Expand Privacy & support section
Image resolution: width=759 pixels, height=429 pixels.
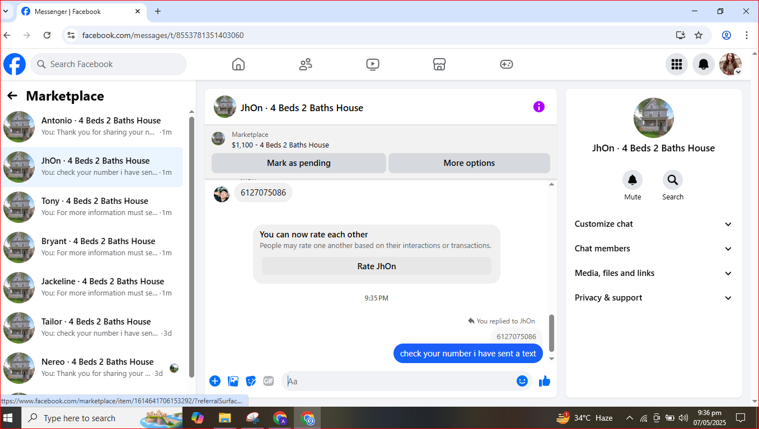(x=653, y=298)
